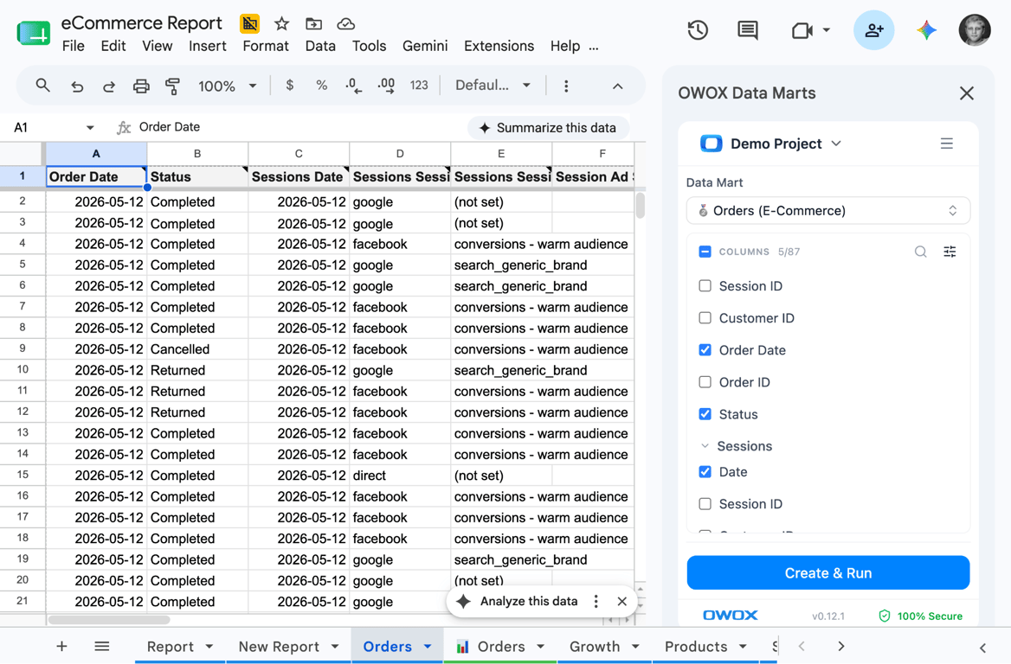Toggle the select-all COLUMNS checkbox
1011x664 pixels.
point(705,252)
